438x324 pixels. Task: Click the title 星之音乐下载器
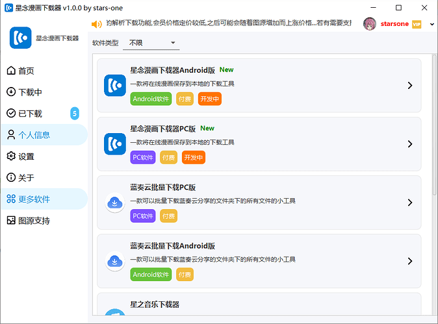[155, 305]
